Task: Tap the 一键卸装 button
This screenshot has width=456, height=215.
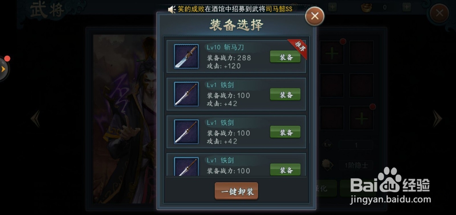Action: click(236, 191)
